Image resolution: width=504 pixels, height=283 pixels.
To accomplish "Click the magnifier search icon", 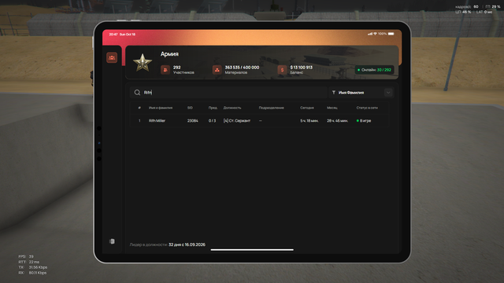I will pyautogui.click(x=137, y=93).
